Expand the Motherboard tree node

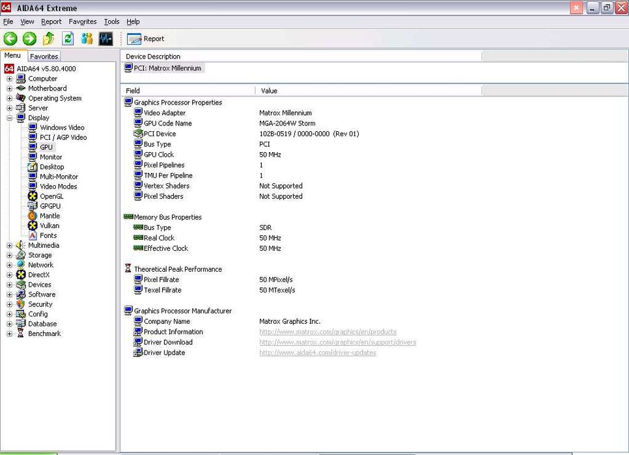pos(9,88)
